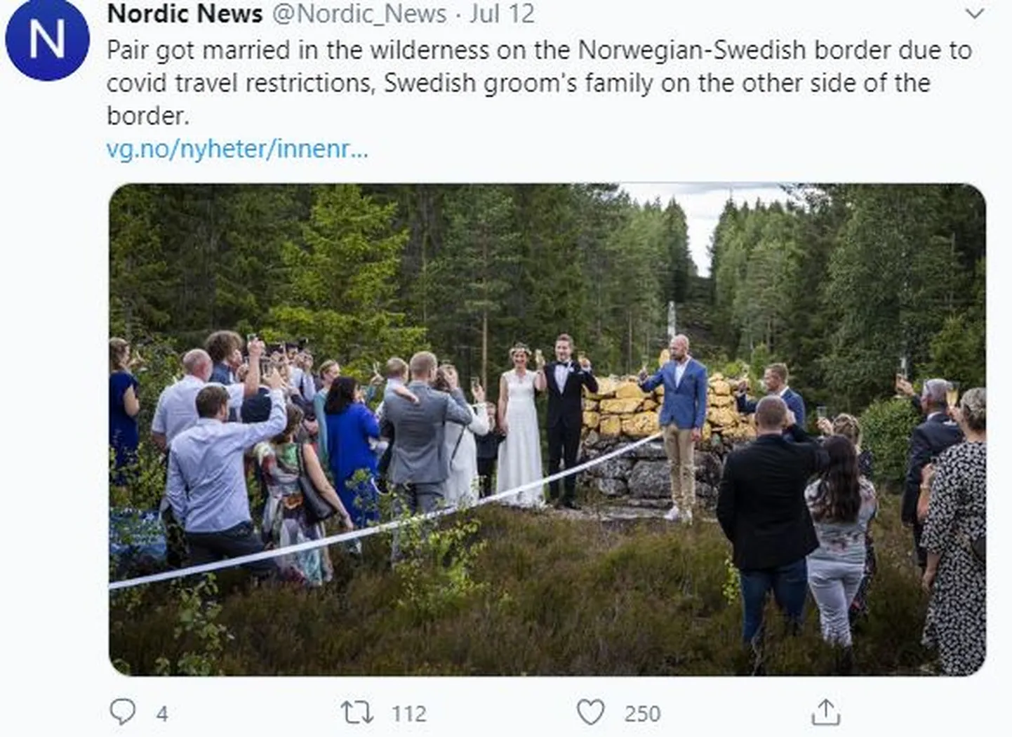Click the white ribbon stretched across photo
Screen dimensions: 1012x737
pos(385,512)
